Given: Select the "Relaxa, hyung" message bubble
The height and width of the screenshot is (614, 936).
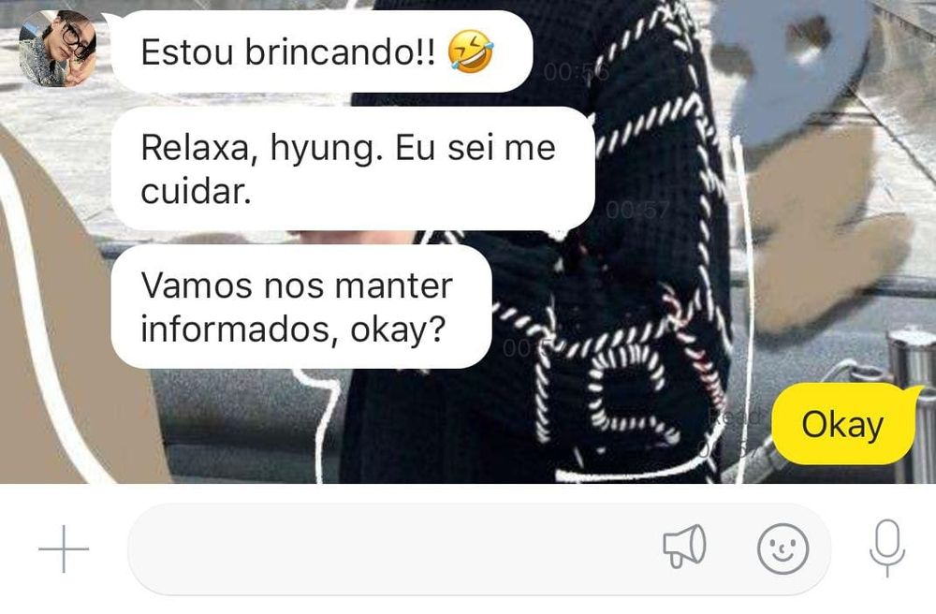Looking at the screenshot, I should (353, 168).
